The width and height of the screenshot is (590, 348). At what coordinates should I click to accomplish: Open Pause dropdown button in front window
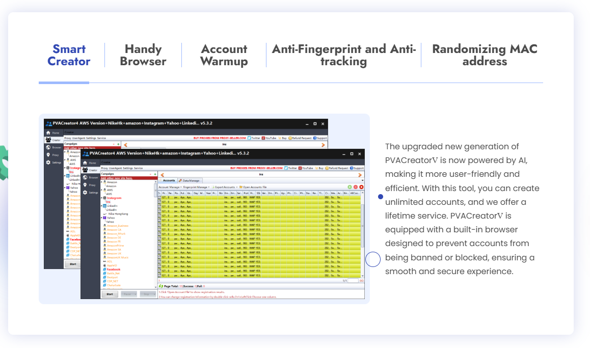(x=129, y=294)
